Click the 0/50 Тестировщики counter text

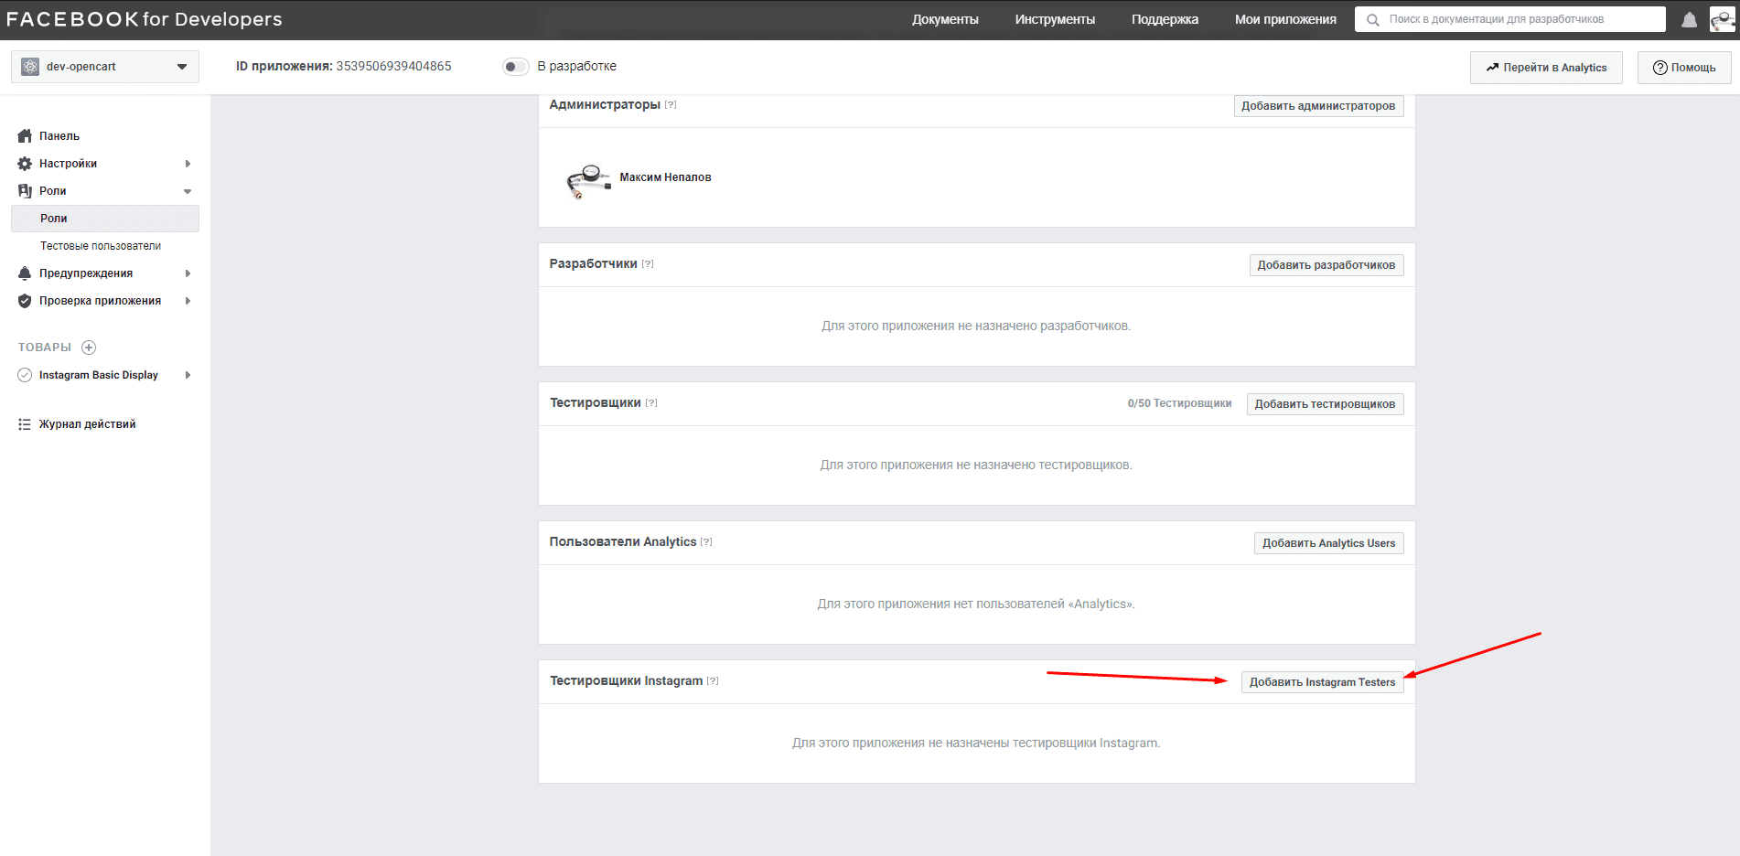pyautogui.click(x=1179, y=403)
